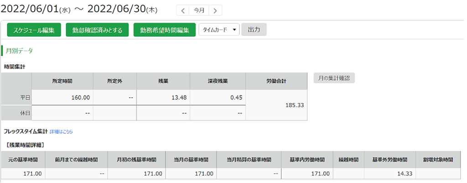This screenshot has height=183, width=467.
Task: Click the 元の基準時間 column header
Action: (x=23, y=160)
